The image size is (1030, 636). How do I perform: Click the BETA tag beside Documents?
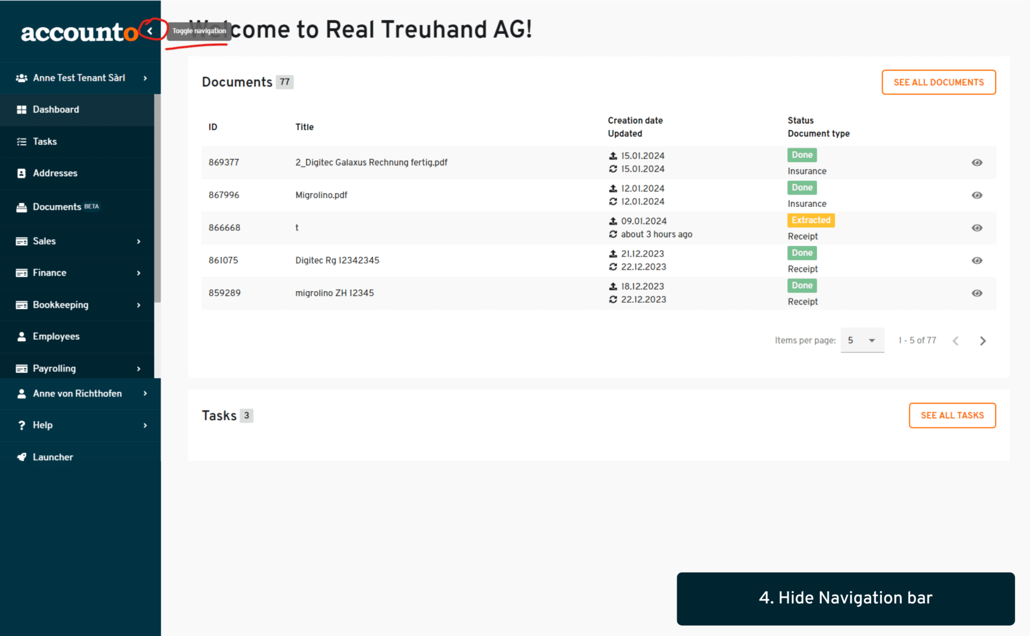92,207
